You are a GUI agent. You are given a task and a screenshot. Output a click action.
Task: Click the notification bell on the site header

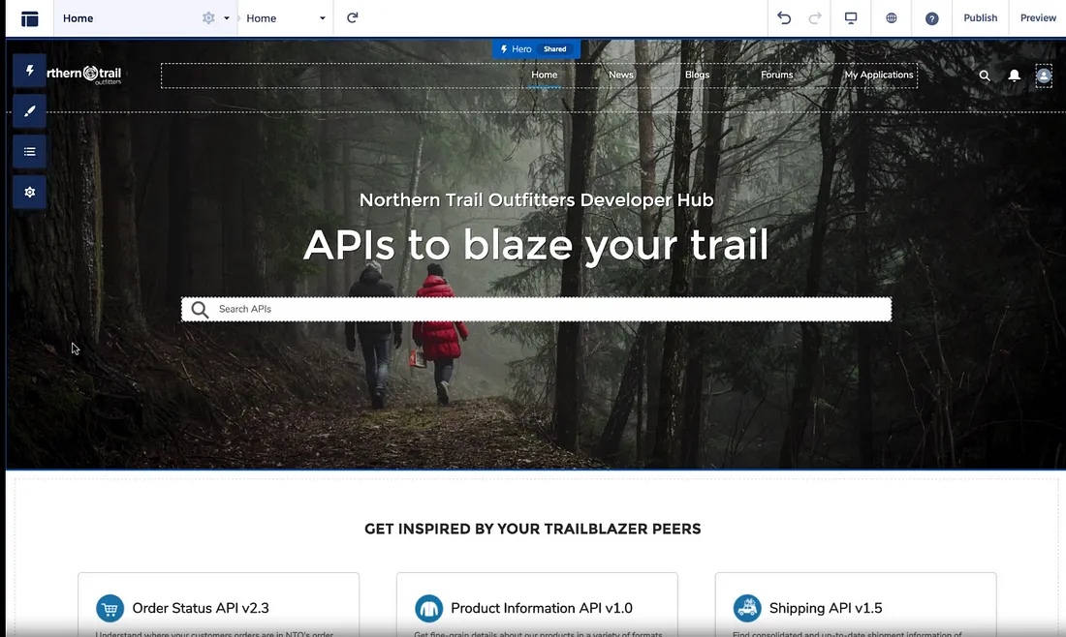(x=1015, y=76)
